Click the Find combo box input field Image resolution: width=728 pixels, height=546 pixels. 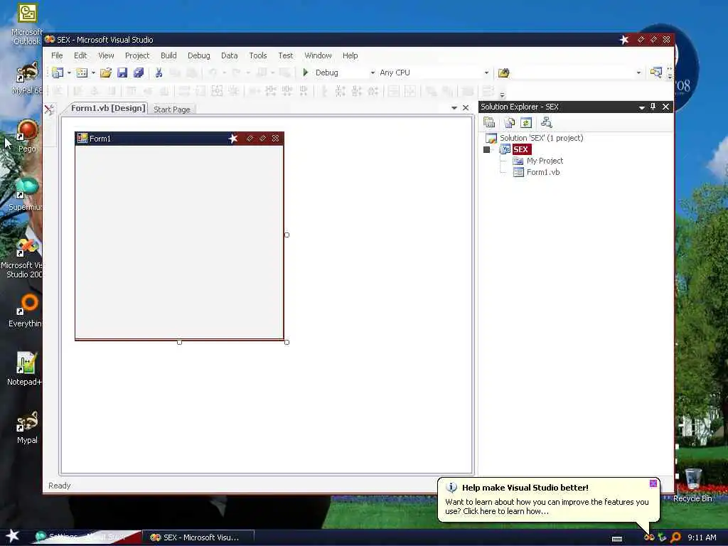point(574,73)
